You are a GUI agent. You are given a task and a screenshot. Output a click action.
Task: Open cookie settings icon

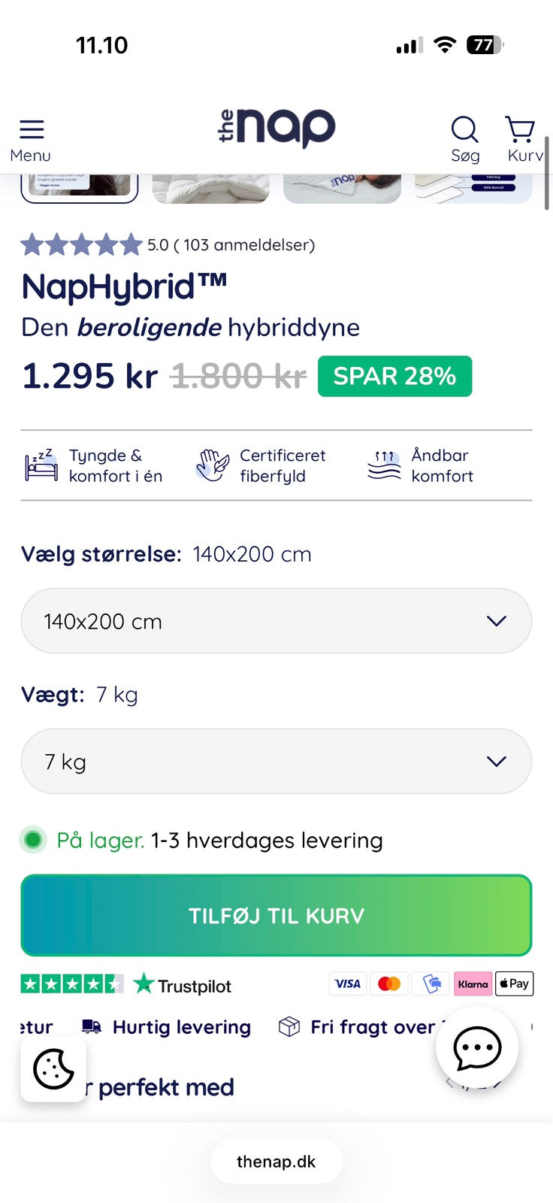pos(53,1068)
